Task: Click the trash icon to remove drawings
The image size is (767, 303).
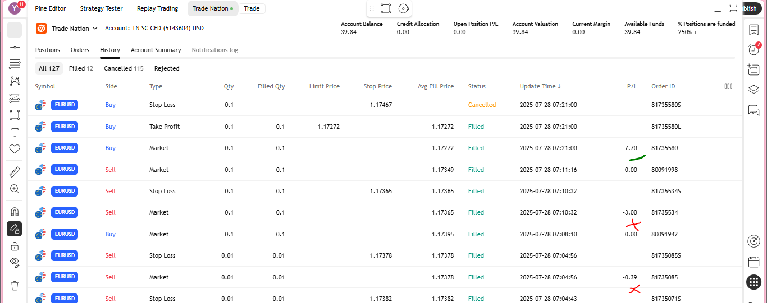Action: 15,286
